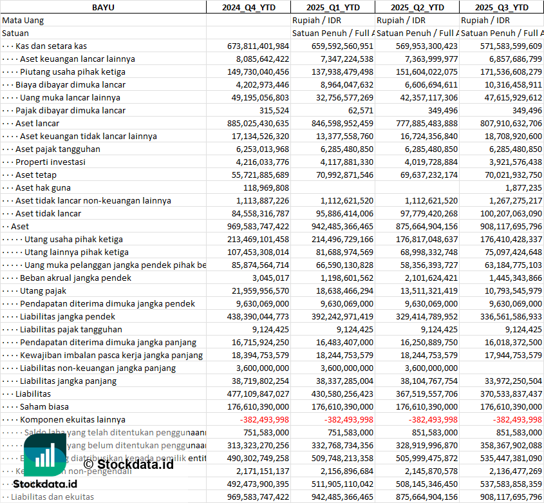Select the BAYU header cell
Viewport: 544px width, 503px height.
[103, 7]
